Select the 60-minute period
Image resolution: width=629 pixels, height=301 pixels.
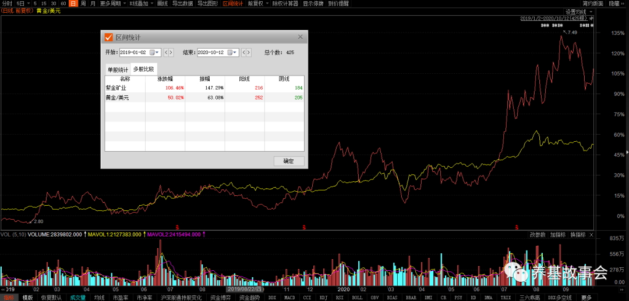pyautogui.click(x=63, y=3)
